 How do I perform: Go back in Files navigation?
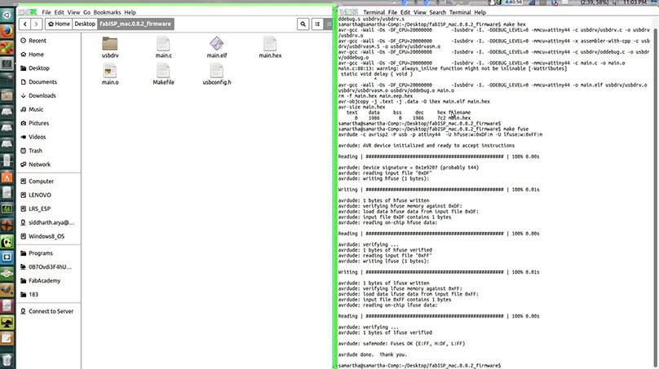(x=25, y=24)
